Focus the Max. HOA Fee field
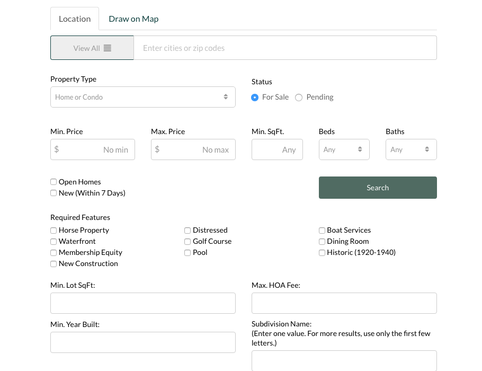Image resolution: width=482 pixels, height=371 pixels. click(x=344, y=303)
